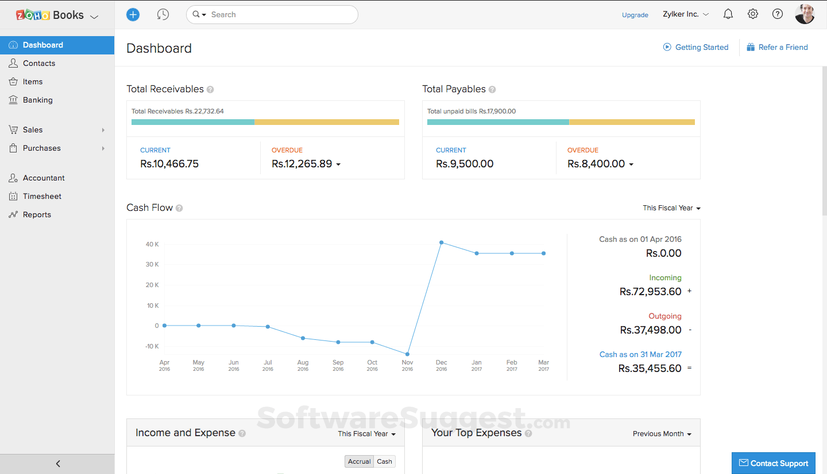Click the recent activities clock icon
The height and width of the screenshot is (474, 827).
163,14
